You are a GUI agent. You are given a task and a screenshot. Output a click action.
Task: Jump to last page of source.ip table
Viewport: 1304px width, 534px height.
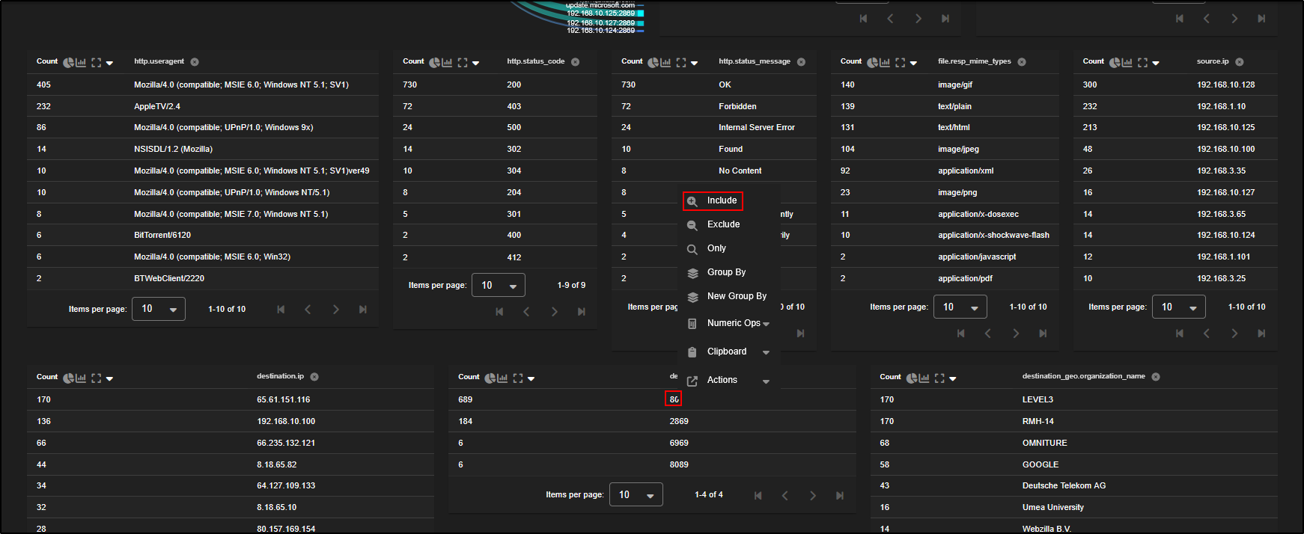tap(1261, 334)
